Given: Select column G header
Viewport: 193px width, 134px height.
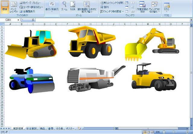Looking at the screenshot, I should click(x=79, y=24).
